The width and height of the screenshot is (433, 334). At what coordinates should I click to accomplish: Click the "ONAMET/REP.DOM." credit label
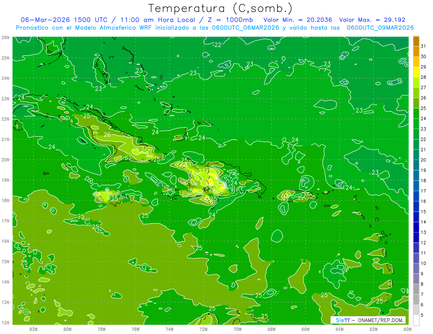(381, 320)
